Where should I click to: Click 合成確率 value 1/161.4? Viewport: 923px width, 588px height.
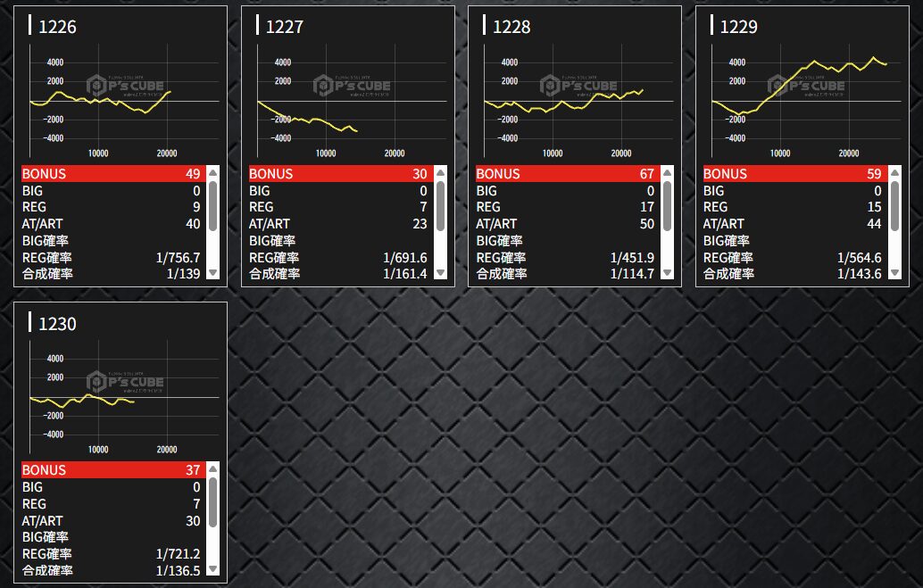coord(405,274)
